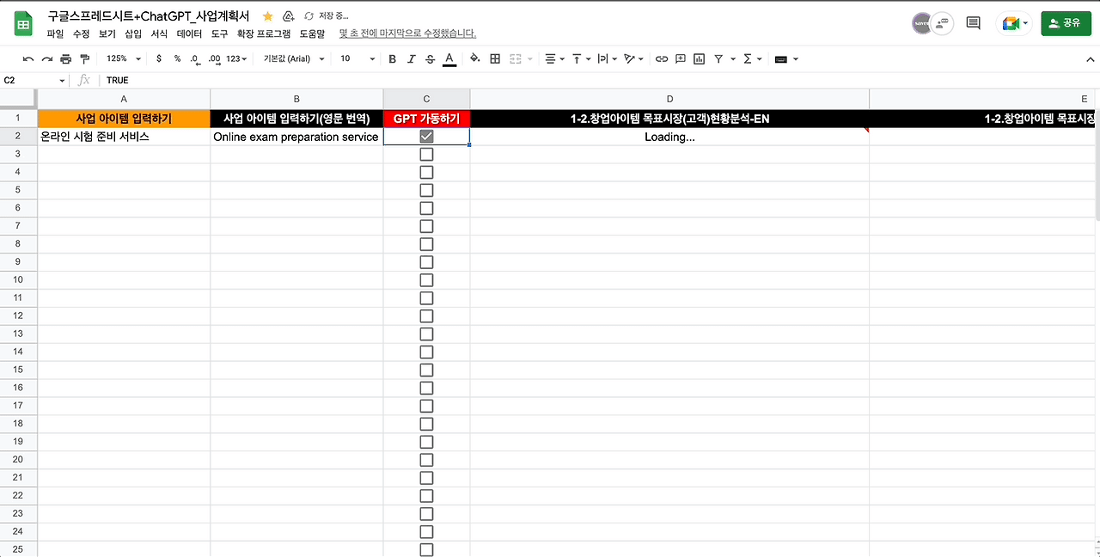Open the Google Sheets home icon
The image size is (1100, 557).
[22, 24]
